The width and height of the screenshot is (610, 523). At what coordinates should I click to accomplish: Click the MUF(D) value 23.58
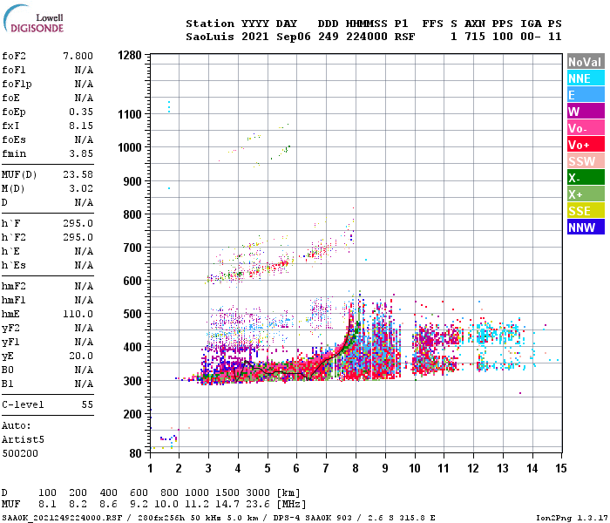[x=78, y=174]
